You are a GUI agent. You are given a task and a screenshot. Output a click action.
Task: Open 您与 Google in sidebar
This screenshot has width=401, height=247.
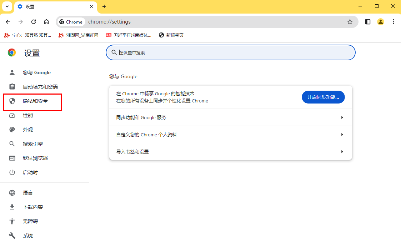pos(36,72)
